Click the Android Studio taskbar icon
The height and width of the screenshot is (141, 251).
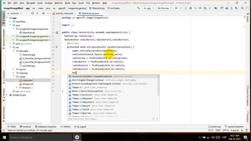click(77, 137)
